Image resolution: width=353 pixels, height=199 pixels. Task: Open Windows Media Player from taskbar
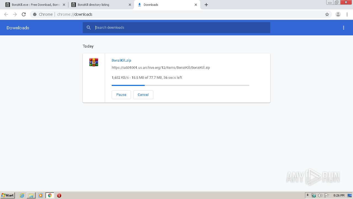(41, 195)
